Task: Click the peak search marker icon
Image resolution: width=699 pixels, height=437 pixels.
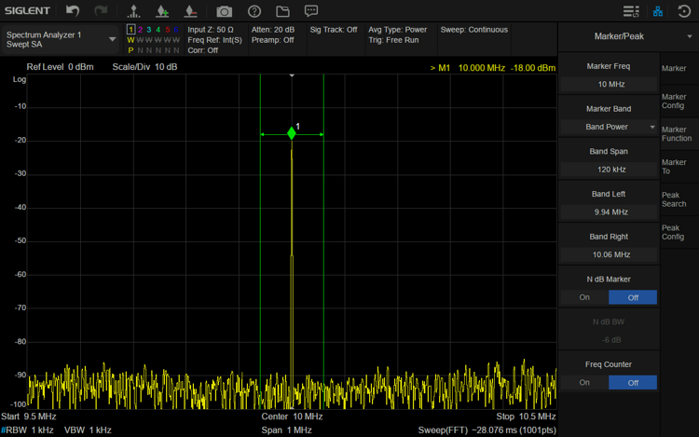Action: (x=133, y=11)
